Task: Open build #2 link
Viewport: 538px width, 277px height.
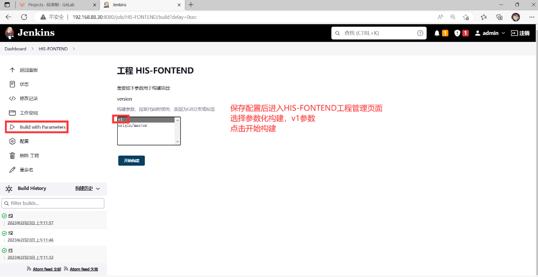Action: [11, 233]
